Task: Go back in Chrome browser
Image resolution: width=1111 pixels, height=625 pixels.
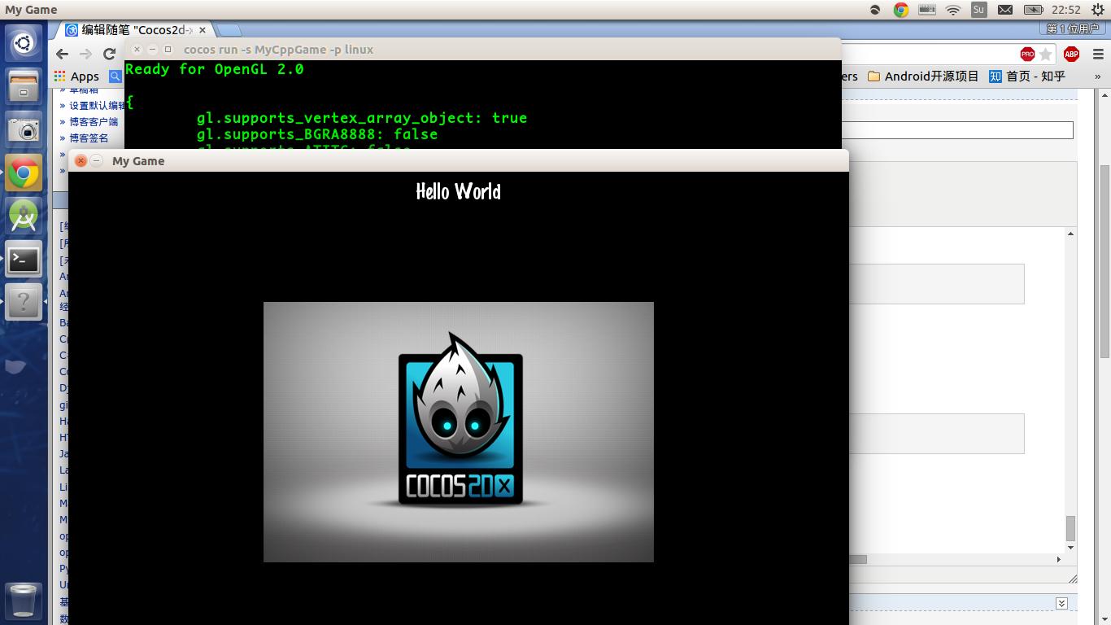Action: tap(63, 54)
